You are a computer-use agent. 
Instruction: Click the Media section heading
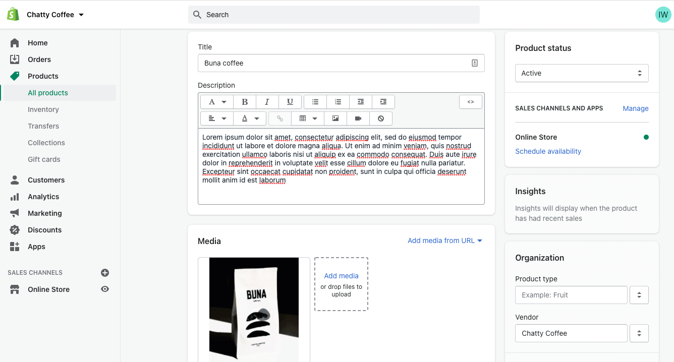209,241
